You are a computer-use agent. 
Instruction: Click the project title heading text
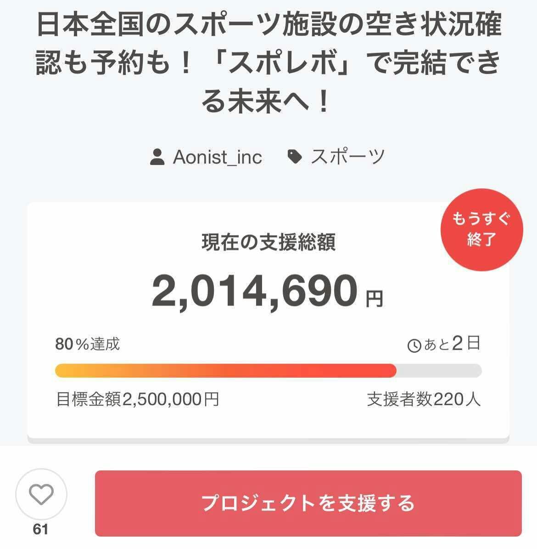(x=268, y=63)
